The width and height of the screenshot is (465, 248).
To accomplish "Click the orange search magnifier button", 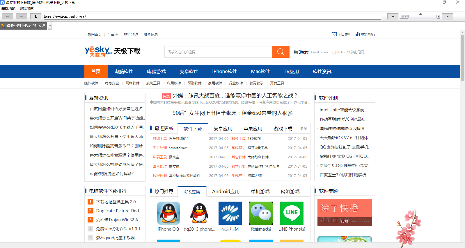I will 281,52.
